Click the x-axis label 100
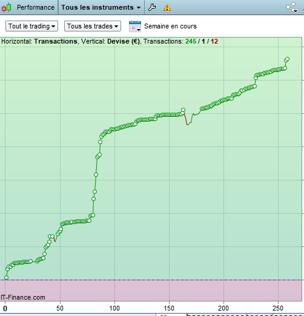This screenshot has width=304, height=316. coord(114,308)
